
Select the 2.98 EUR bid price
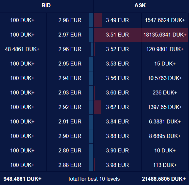point(70,20)
